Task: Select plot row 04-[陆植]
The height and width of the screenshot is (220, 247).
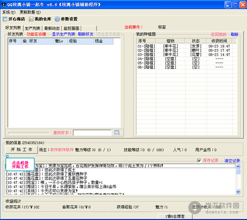Action: pos(186,59)
